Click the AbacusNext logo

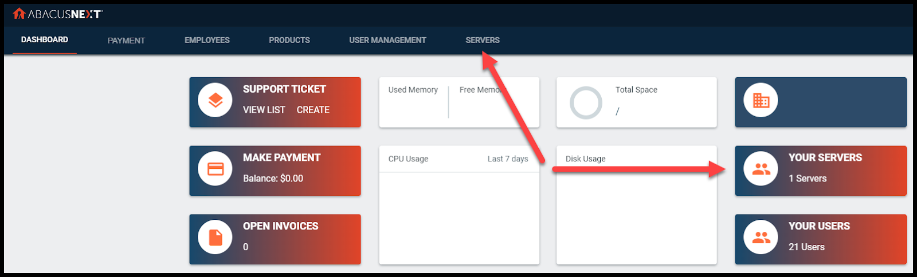(58, 14)
